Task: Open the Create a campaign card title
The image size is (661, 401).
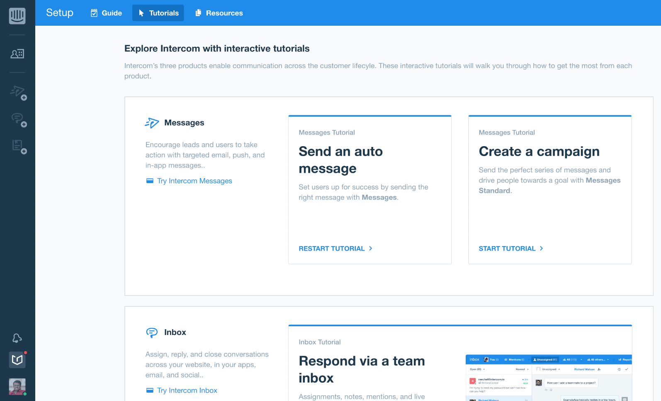Action: 539,152
